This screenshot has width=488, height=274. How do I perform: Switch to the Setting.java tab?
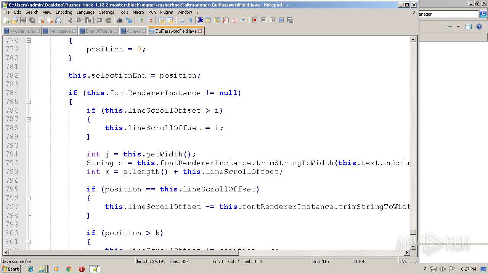(59, 31)
